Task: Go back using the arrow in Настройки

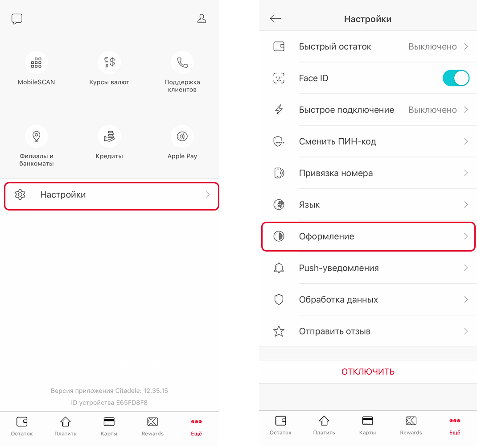Action: (276, 19)
